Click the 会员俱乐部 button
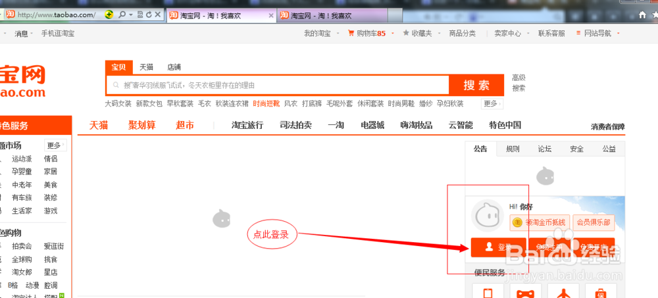Screen dimensions: 658x298 click(x=594, y=222)
